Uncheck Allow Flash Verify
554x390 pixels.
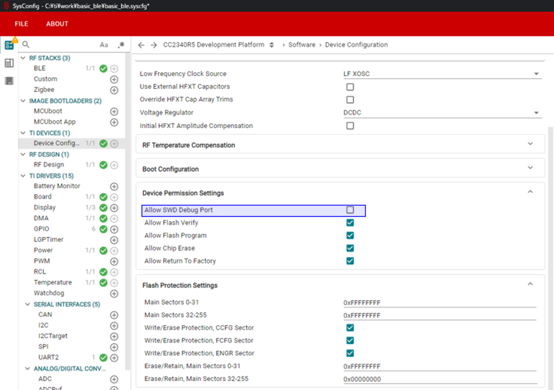pyautogui.click(x=350, y=222)
